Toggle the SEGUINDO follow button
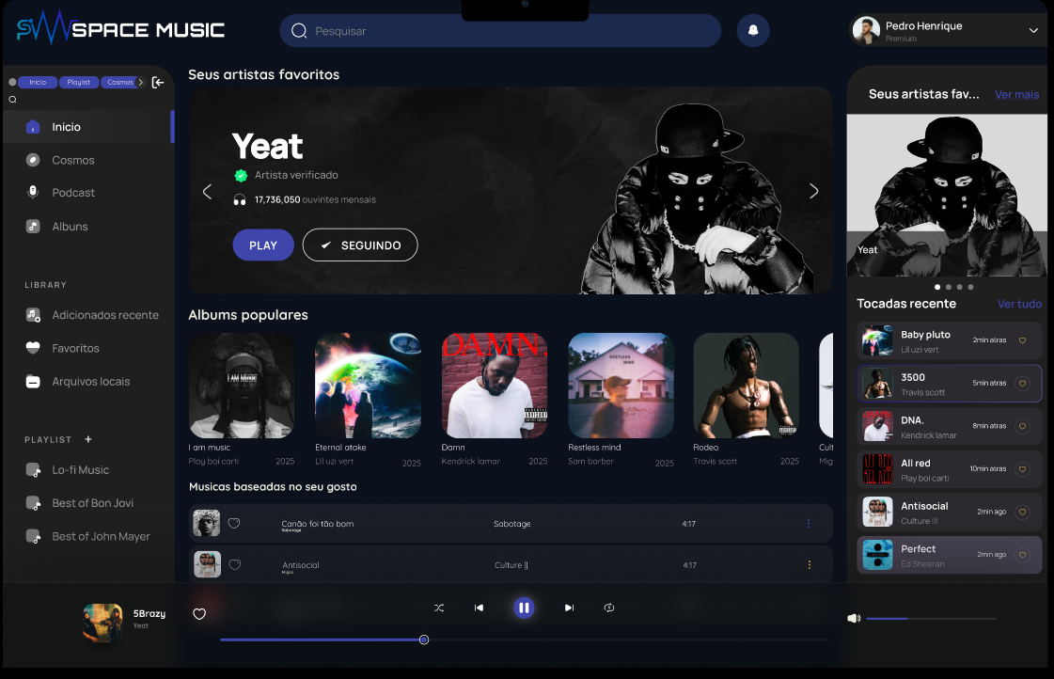1054x679 pixels. (360, 245)
